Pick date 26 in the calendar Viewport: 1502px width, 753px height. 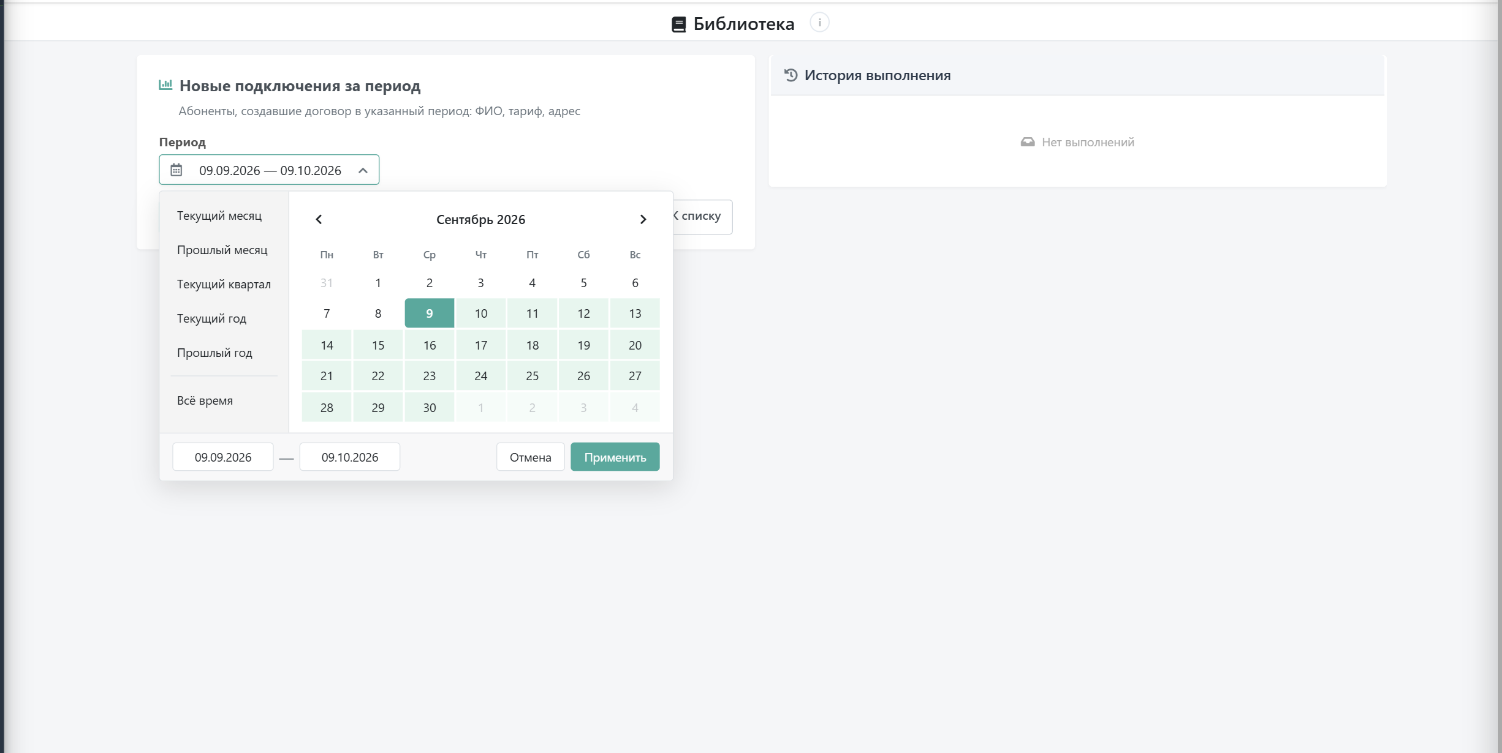point(583,375)
